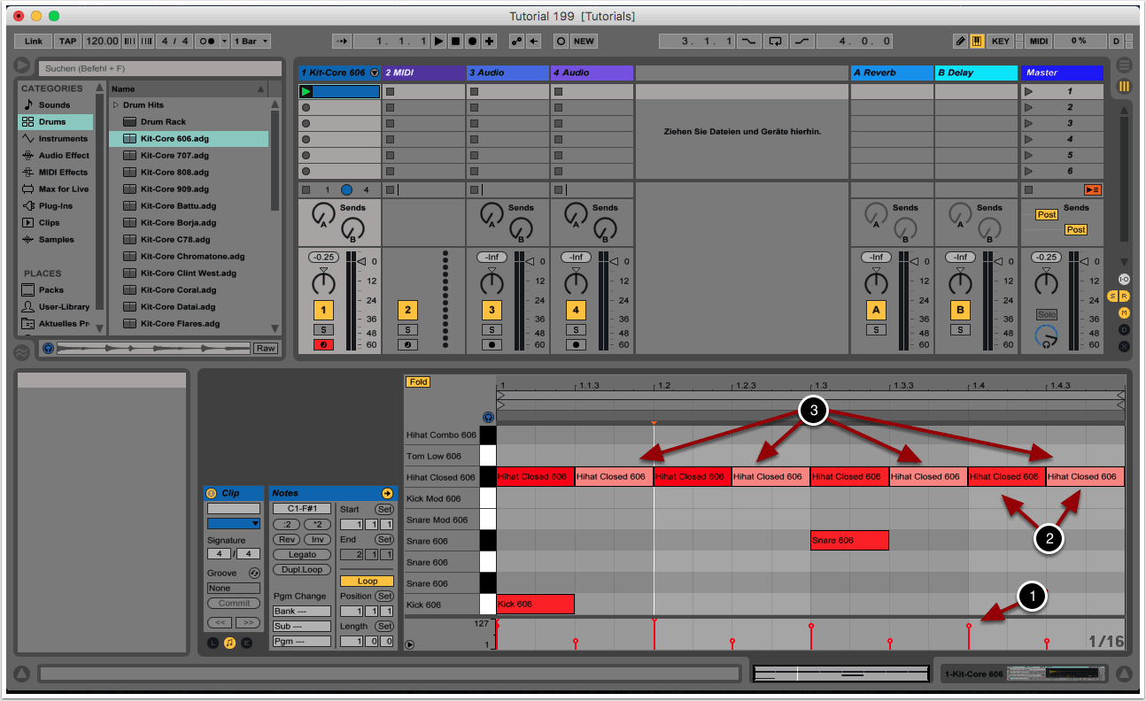Toggle the clip Loop switch
The width and height of the screenshot is (1146, 701).
(368, 581)
